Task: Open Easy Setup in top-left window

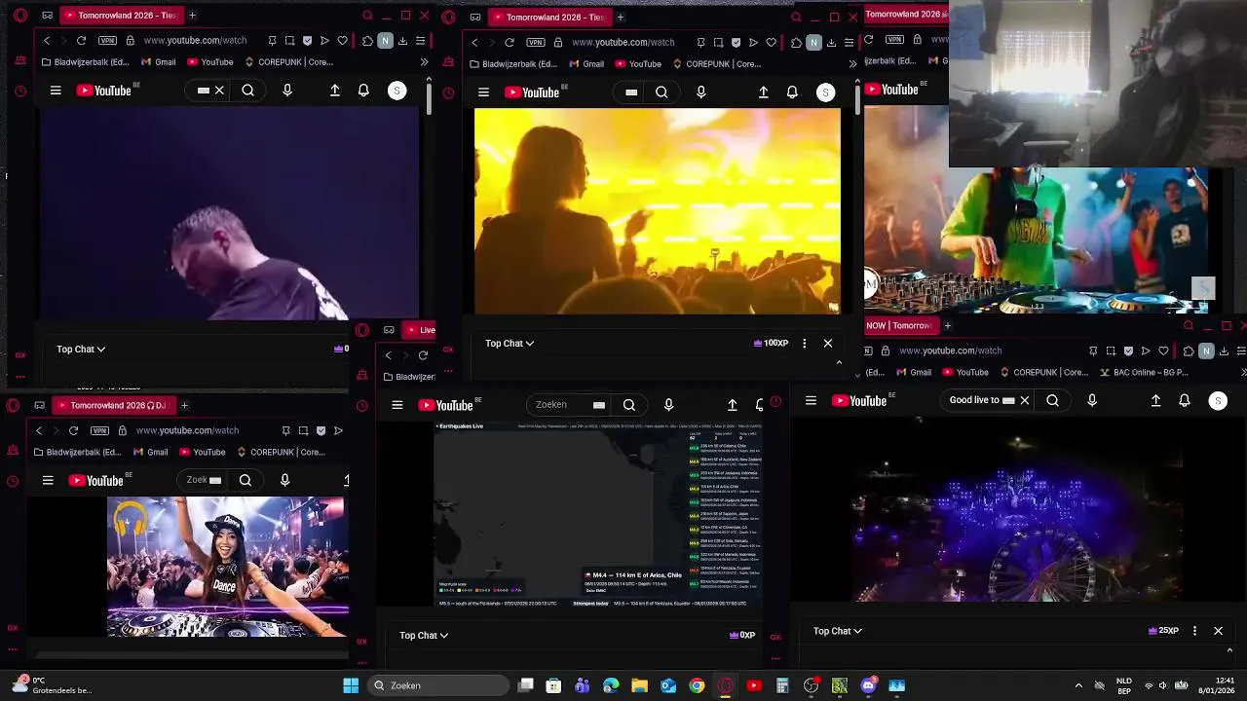Action: point(420,41)
